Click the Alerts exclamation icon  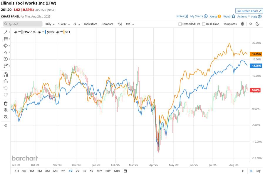(x=219, y=16)
